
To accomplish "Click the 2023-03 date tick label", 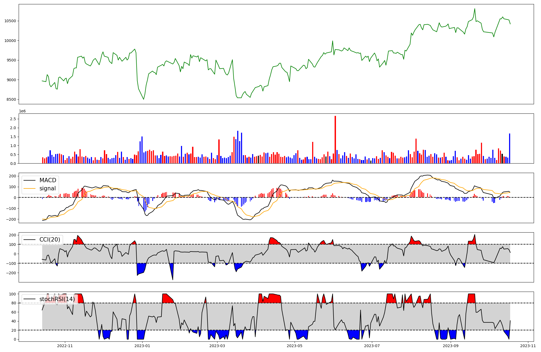I will (x=217, y=346).
